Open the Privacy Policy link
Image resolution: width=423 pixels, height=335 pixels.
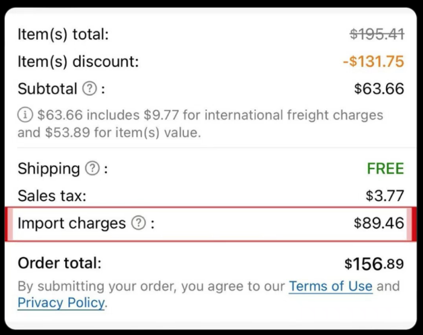61,302
